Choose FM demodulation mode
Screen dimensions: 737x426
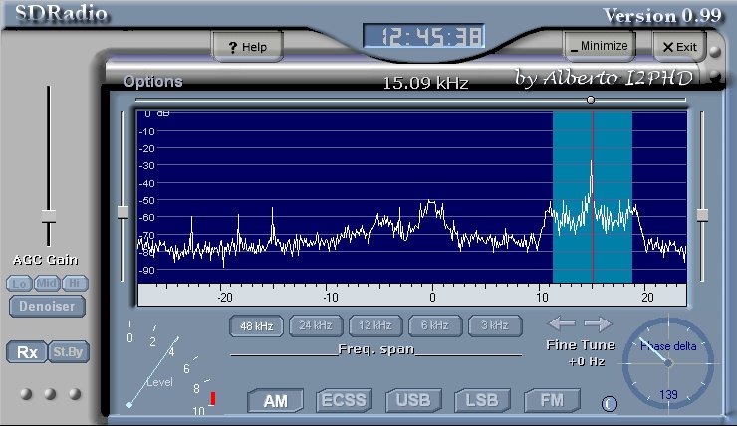551,401
